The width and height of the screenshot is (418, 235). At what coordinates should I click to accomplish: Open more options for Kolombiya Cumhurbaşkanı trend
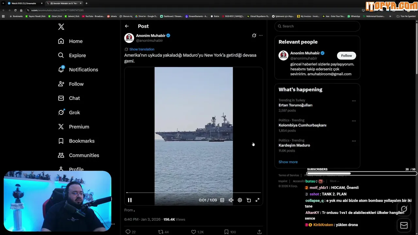(354, 121)
